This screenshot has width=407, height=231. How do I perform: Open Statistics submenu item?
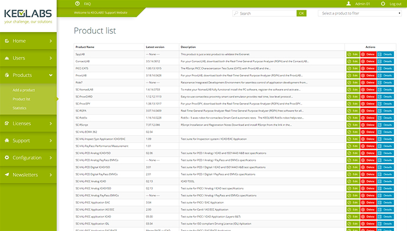point(20,108)
